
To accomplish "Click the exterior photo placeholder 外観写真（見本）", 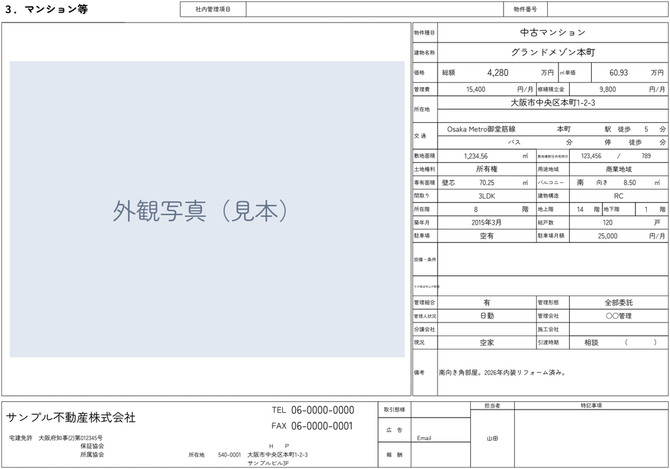I will tap(207, 209).
